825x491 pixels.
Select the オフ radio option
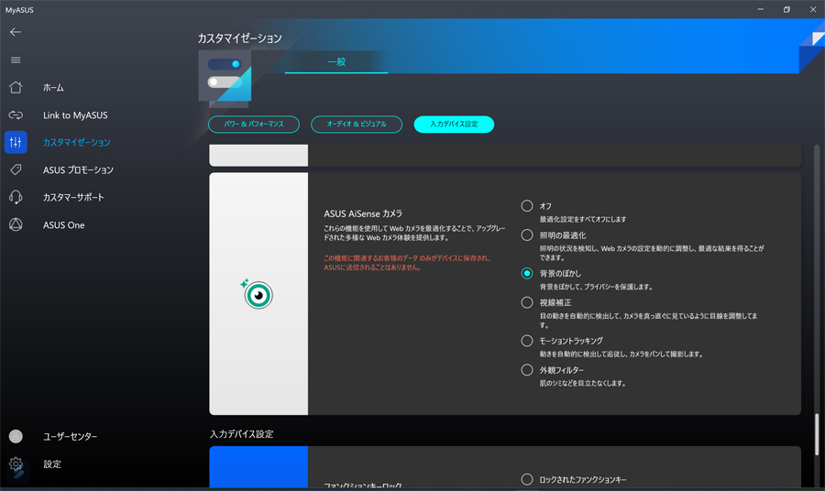pyautogui.click(x=527, y=205)
